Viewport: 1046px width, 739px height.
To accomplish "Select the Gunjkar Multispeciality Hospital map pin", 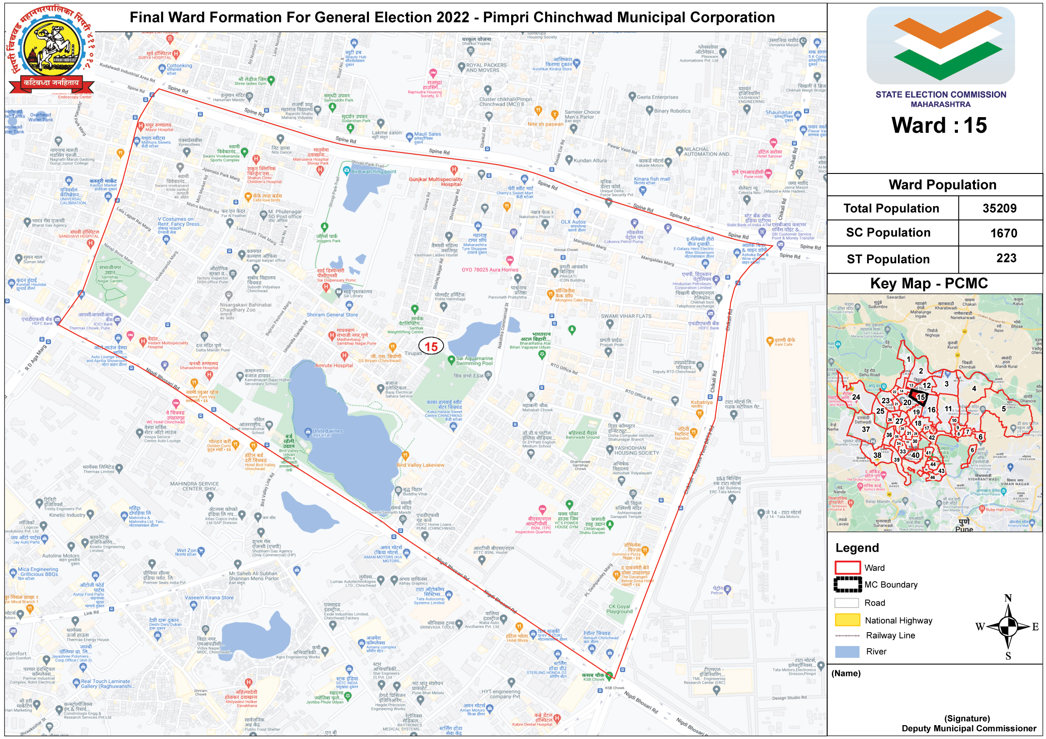I will (454, 170).
